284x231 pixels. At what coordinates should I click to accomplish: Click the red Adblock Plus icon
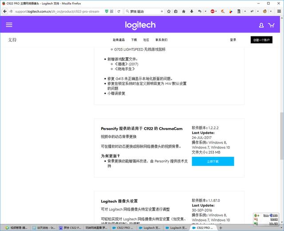(213, 12)
